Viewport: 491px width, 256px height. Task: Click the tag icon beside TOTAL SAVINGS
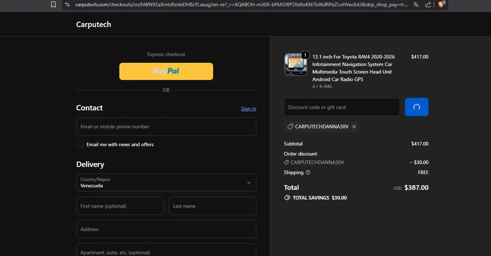(287, 198)
